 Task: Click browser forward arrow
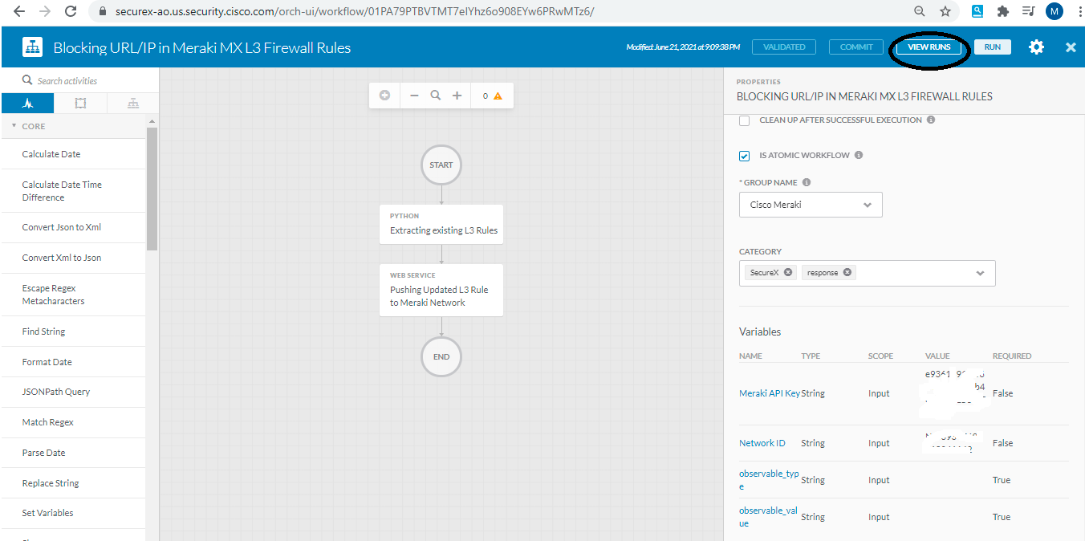(45, 11)
